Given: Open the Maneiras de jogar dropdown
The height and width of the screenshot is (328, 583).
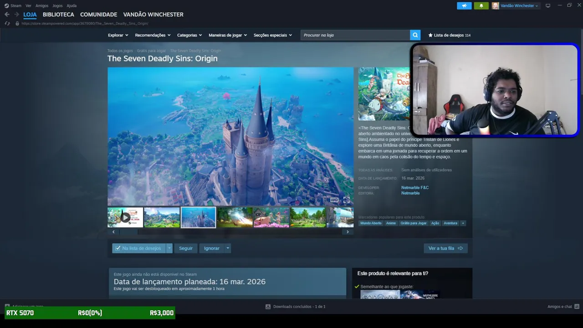Looking at the screenshot, I should 228,35.
